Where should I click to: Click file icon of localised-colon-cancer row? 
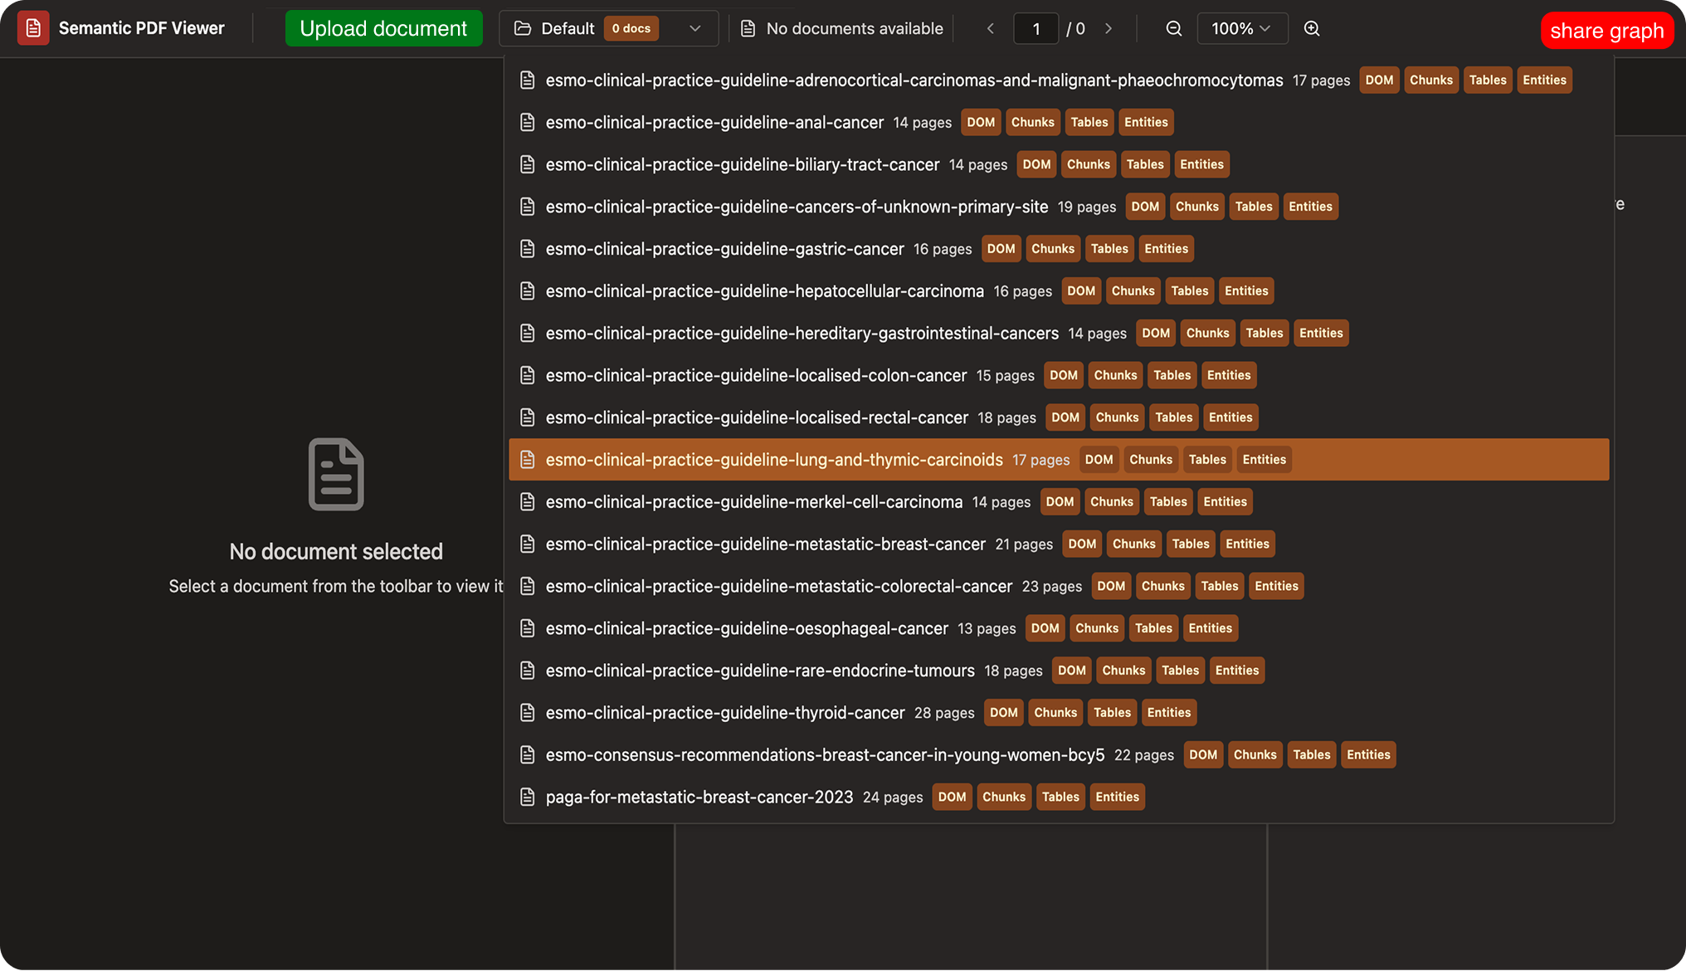point(527,376)
